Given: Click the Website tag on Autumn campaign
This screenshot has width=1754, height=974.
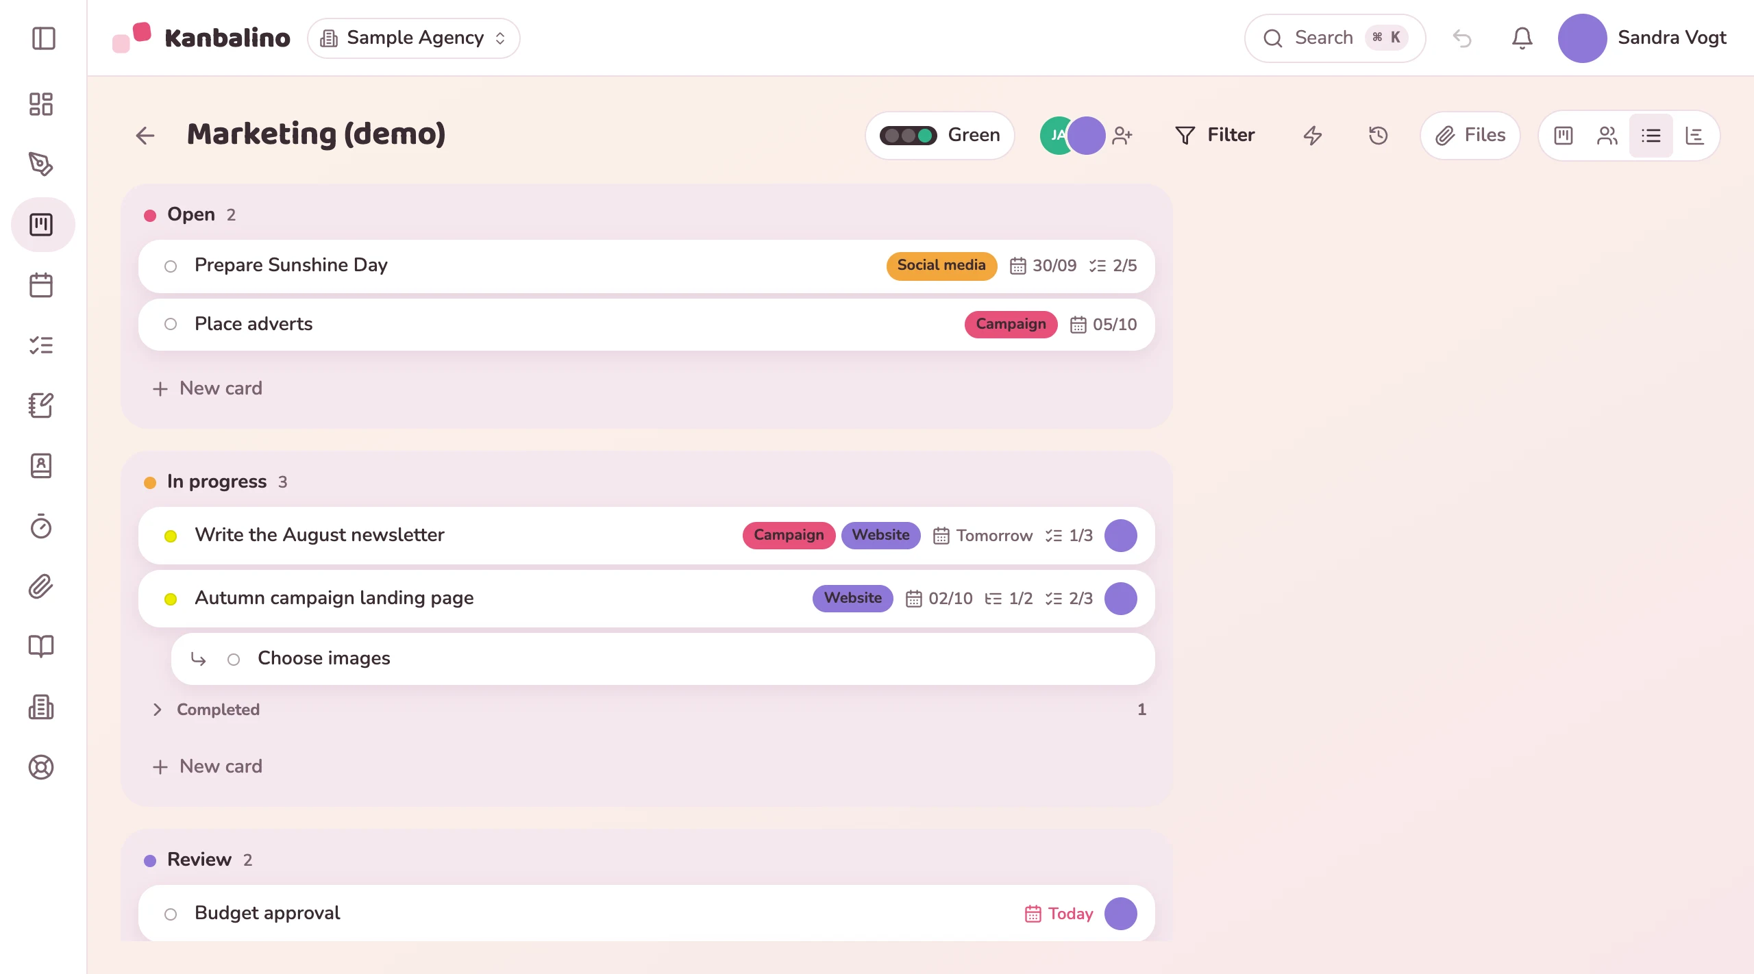Looking at the screenshot, I should coord(853,599).
